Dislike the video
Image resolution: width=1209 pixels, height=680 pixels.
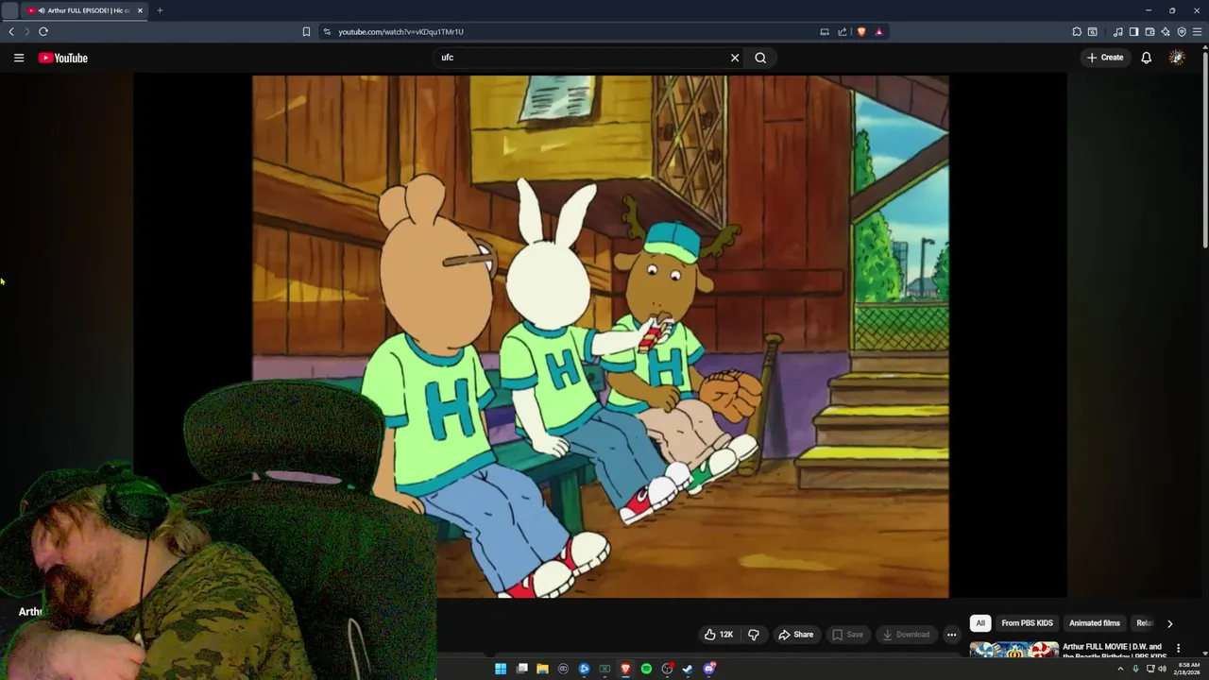(x=753, y=635)
